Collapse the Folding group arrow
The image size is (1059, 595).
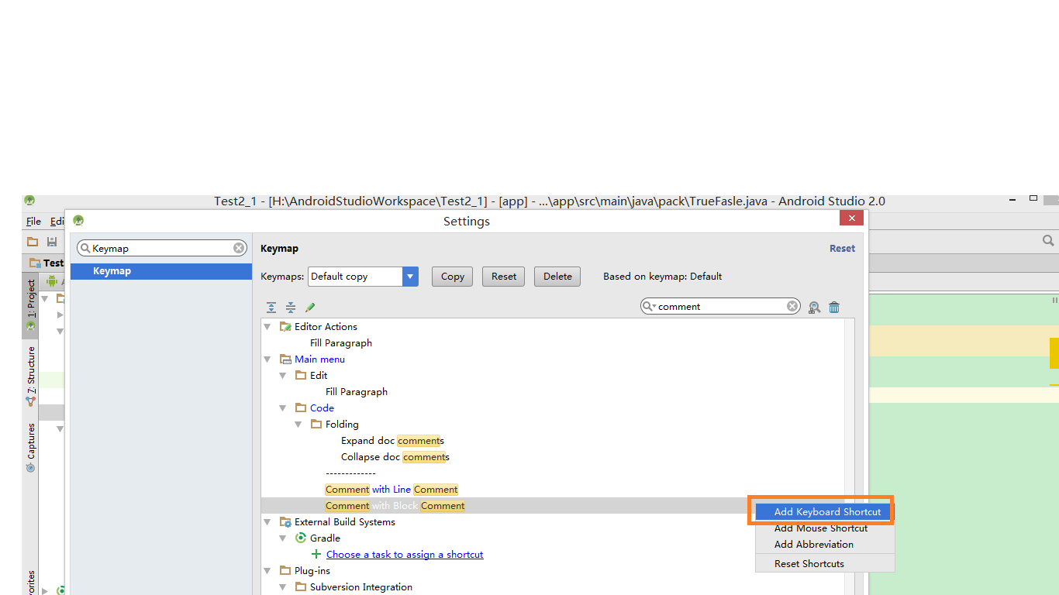coord(298,425)
